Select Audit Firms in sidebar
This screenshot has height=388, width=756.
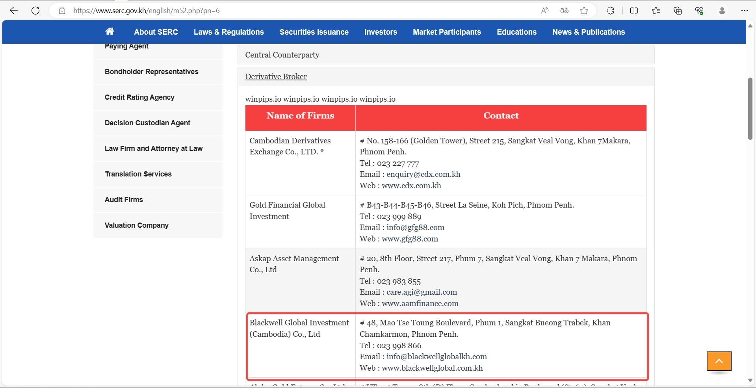click(x=158, y=200)
